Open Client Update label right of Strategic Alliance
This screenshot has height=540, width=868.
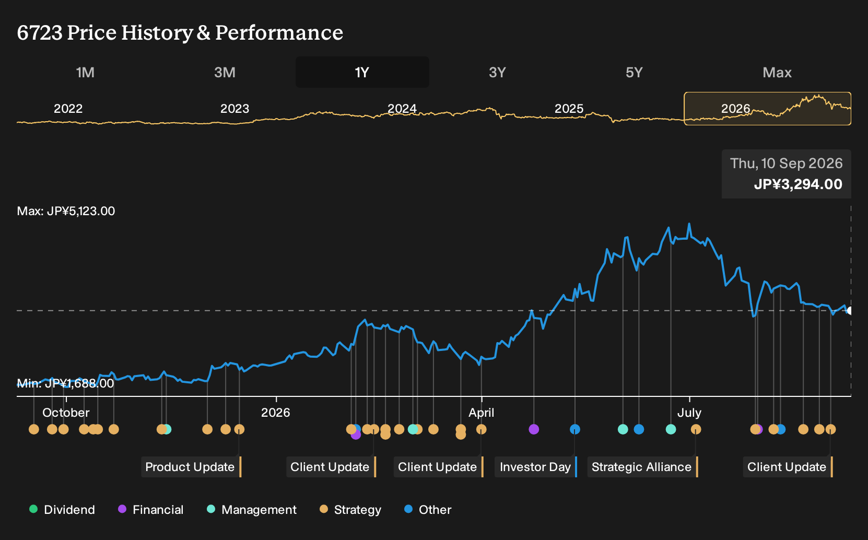[x=788, y=467]
